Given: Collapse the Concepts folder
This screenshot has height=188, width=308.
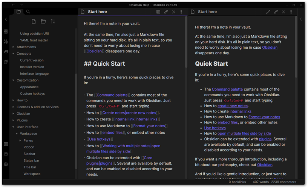Looking at the screenshot, I should tap(14, 54).
